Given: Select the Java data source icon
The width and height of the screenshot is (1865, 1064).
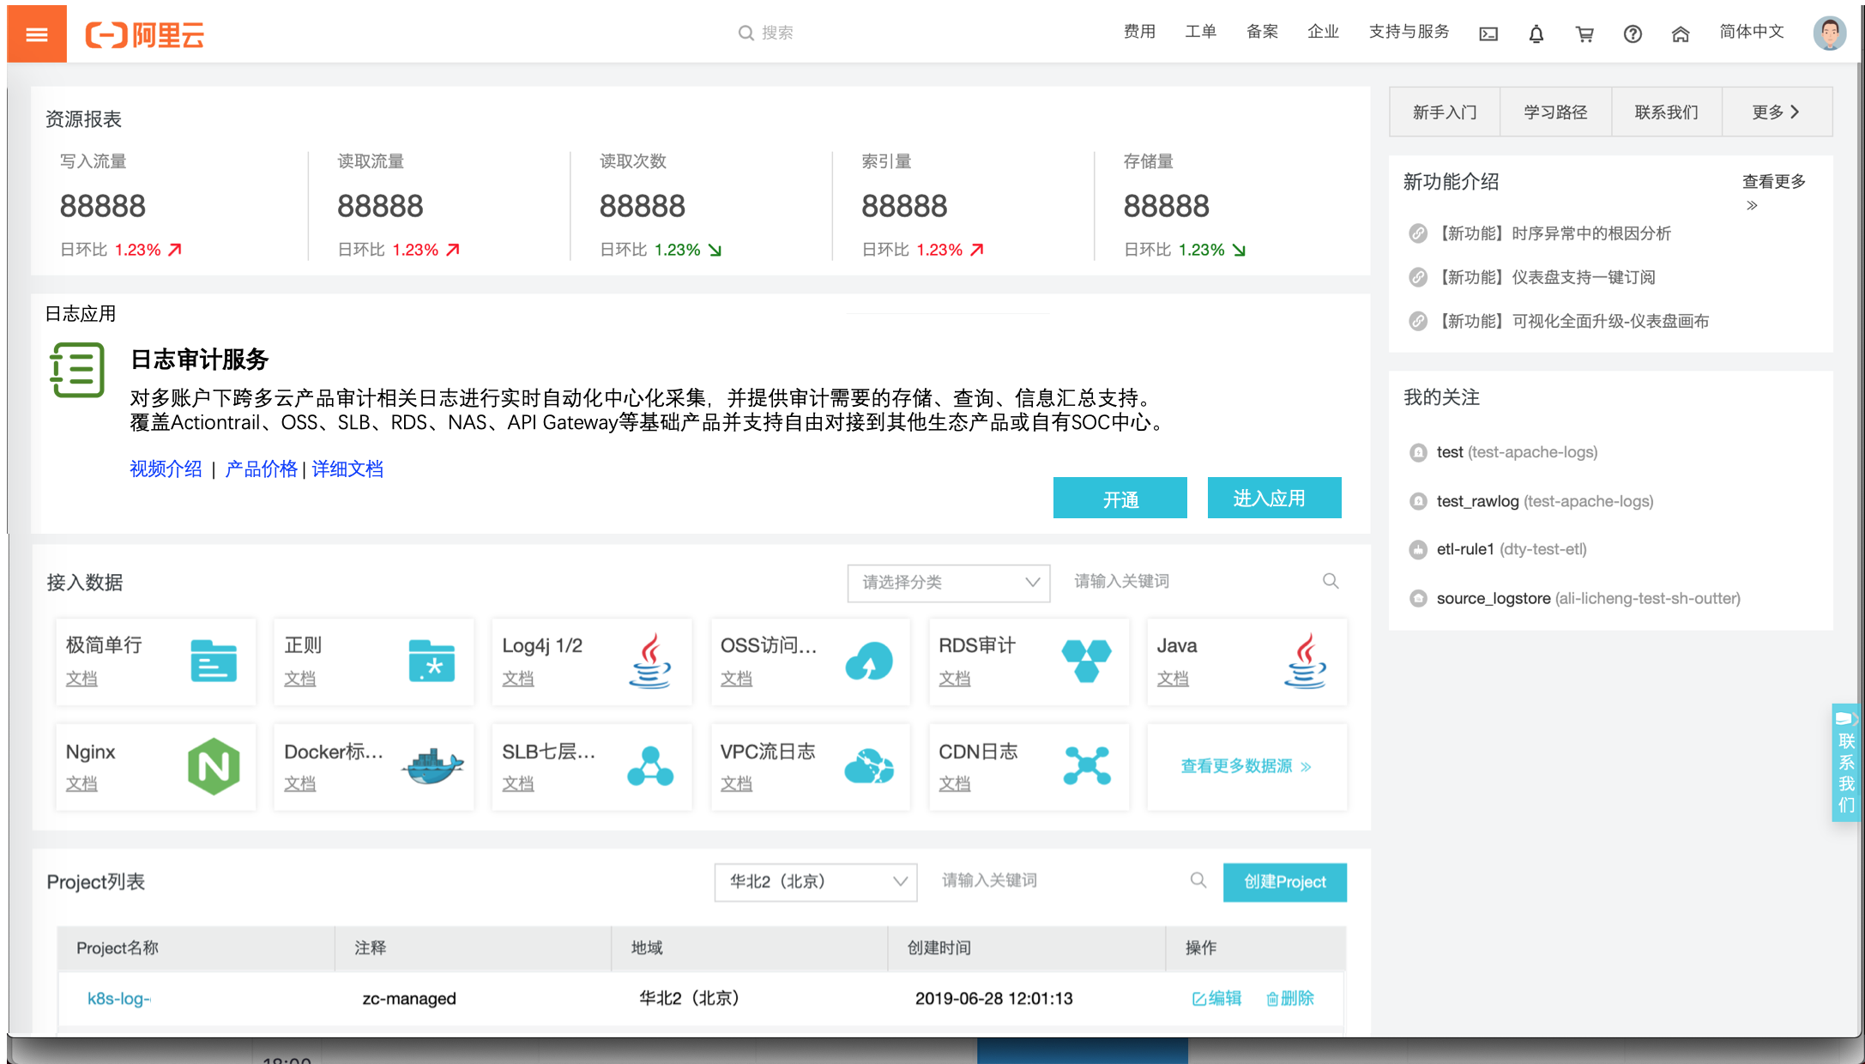Looking at the screenshot, I should (1306, 661).
